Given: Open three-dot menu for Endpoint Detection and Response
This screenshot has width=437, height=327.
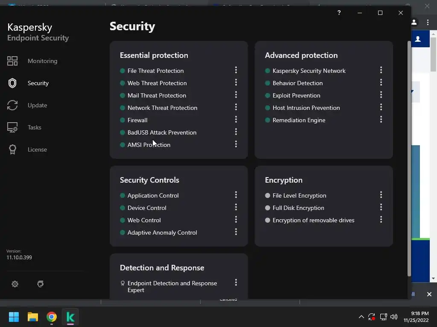Looking at the screenshot, I should 236,283.
